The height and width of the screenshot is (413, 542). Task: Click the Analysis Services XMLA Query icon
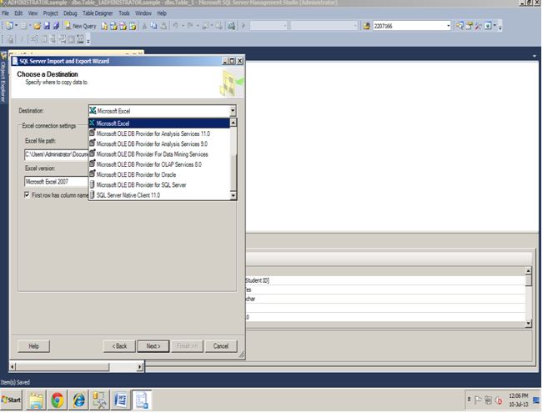133,26
